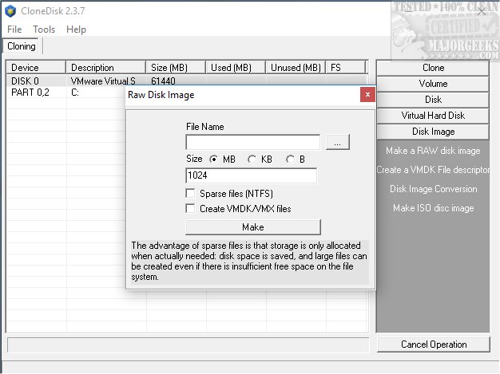Choose Make a RAW disk image
Viewport: 500px width, 374px height.
(x=433, y=151)
